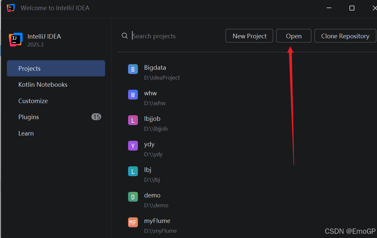
Task: Click the search magnifier icon
Action: [x=124, y=36]
